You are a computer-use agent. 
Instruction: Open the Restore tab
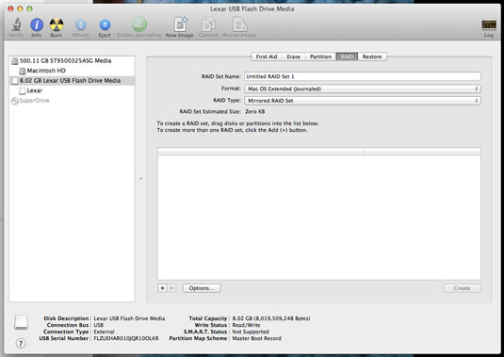coord(372,57)
